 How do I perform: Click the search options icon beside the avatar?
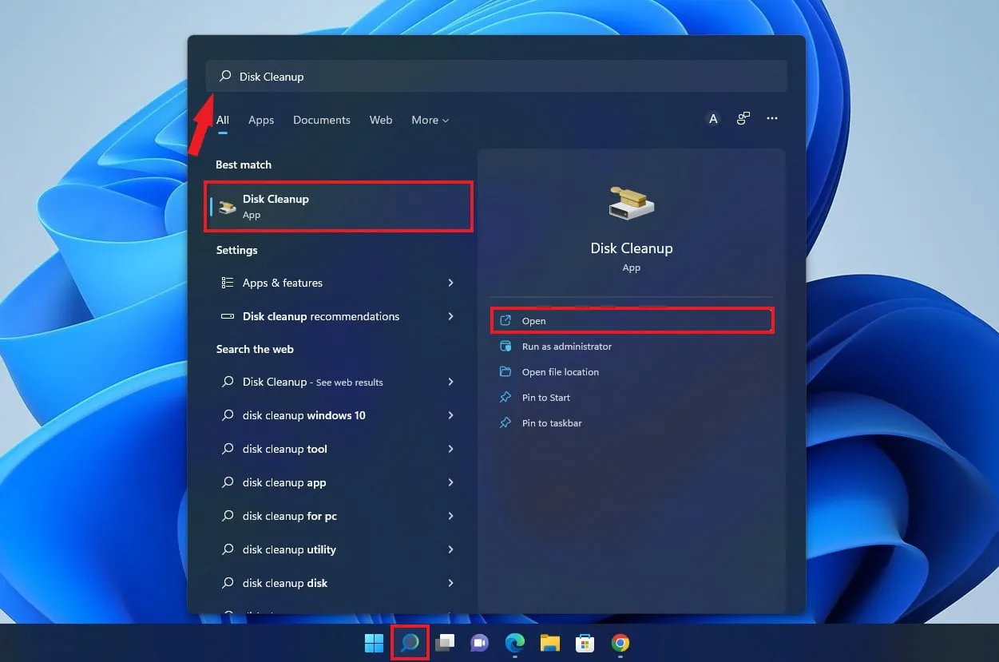tap(743, 119)
